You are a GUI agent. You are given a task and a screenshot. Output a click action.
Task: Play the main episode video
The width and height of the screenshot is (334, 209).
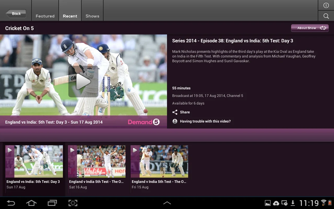coord(83,82)
